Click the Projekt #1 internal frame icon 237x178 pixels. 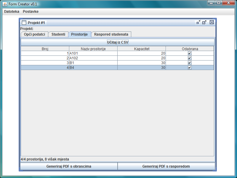(24, 23)
